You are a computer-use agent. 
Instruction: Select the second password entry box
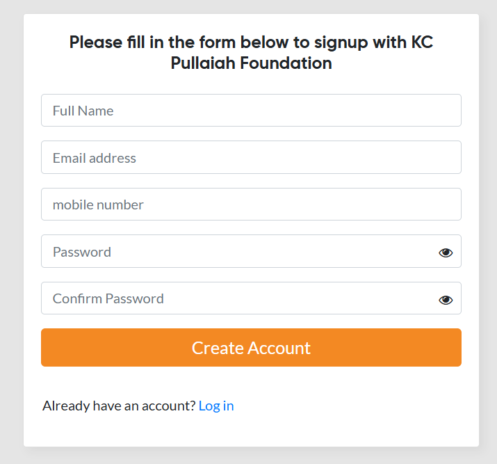pos(236,298)
